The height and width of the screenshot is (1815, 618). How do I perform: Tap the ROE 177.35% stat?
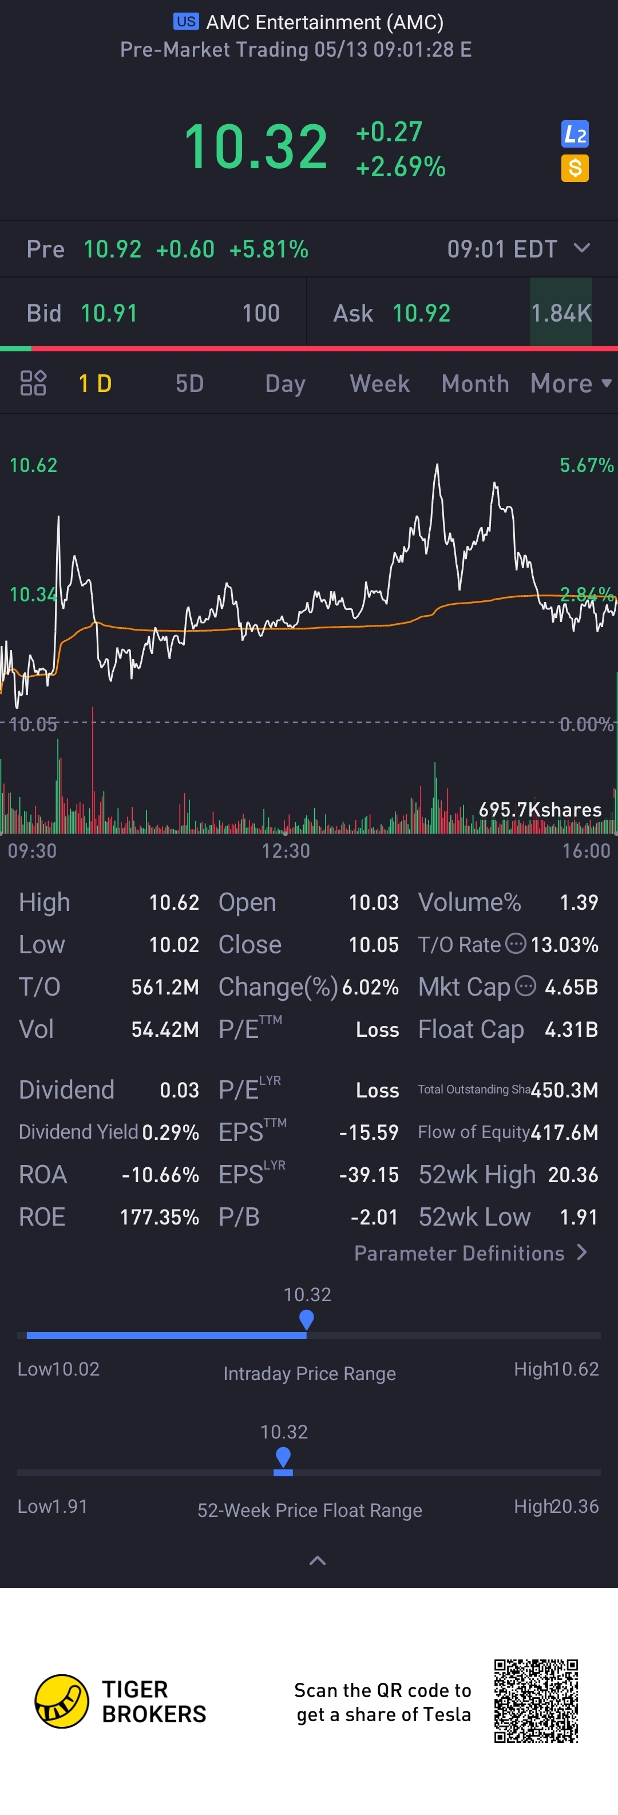[x=109, y=1217]
